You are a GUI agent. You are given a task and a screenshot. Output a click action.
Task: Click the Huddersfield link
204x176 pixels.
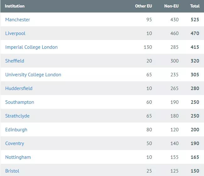tap(19, 88)
